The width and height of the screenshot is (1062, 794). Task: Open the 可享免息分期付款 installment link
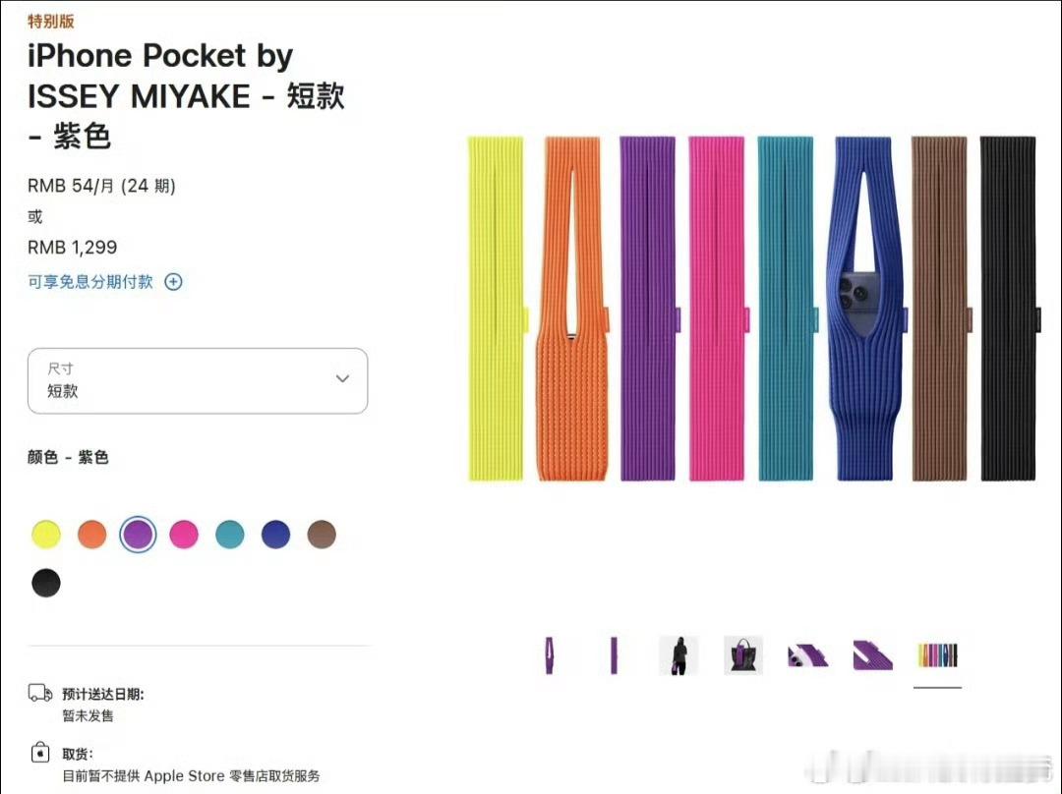pos(90,282)
